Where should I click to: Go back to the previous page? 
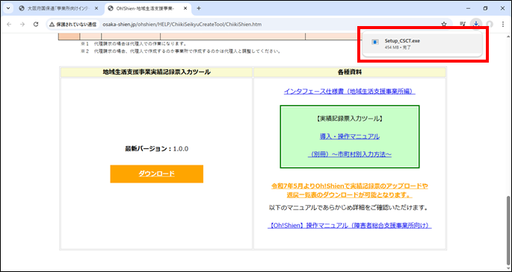pyautogui.click(x=9, y=24)
